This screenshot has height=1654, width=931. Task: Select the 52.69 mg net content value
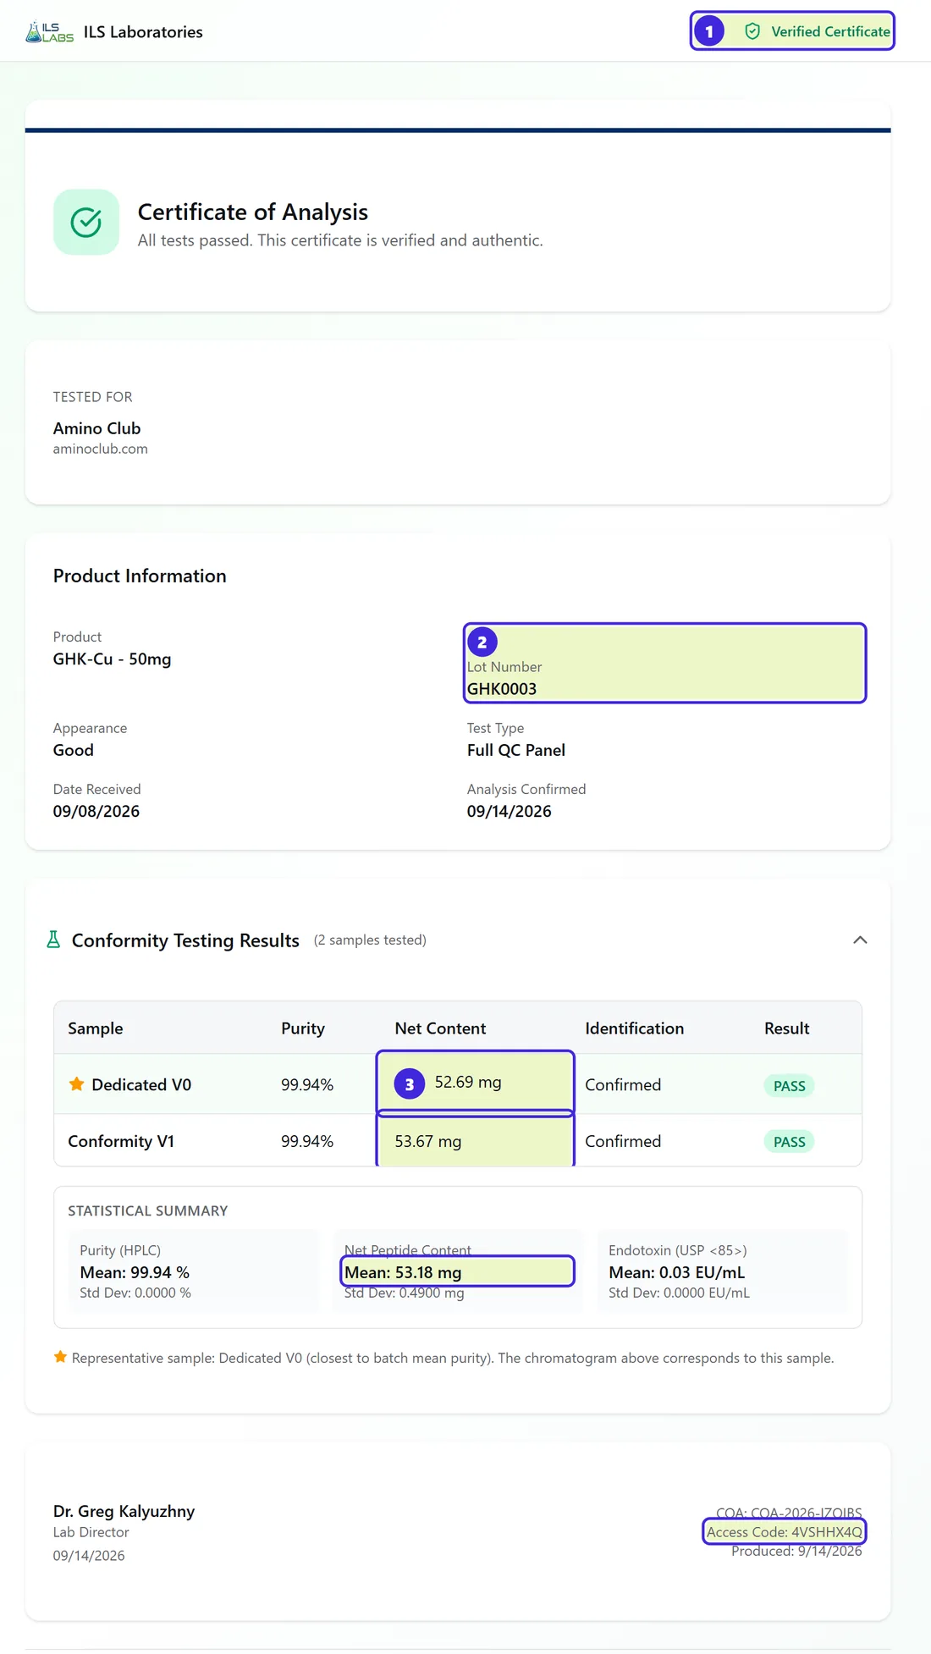click(468, 1082)
